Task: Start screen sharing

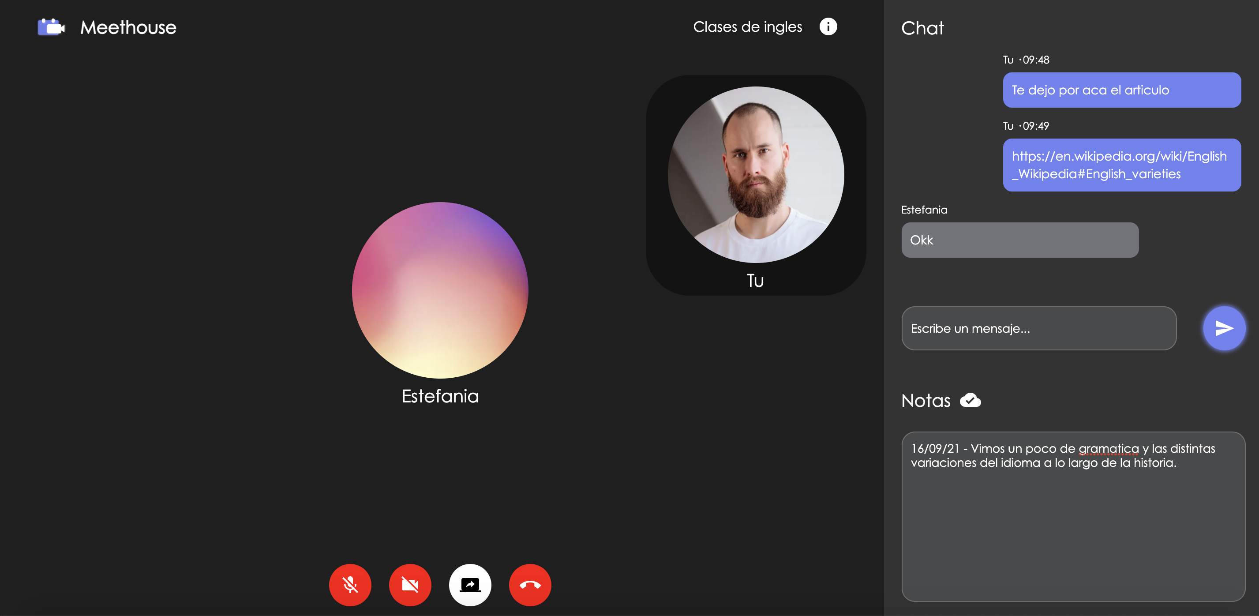Action: coord(470,585)
